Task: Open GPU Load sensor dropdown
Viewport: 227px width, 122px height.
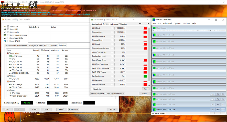Action: tap(112, 44)
